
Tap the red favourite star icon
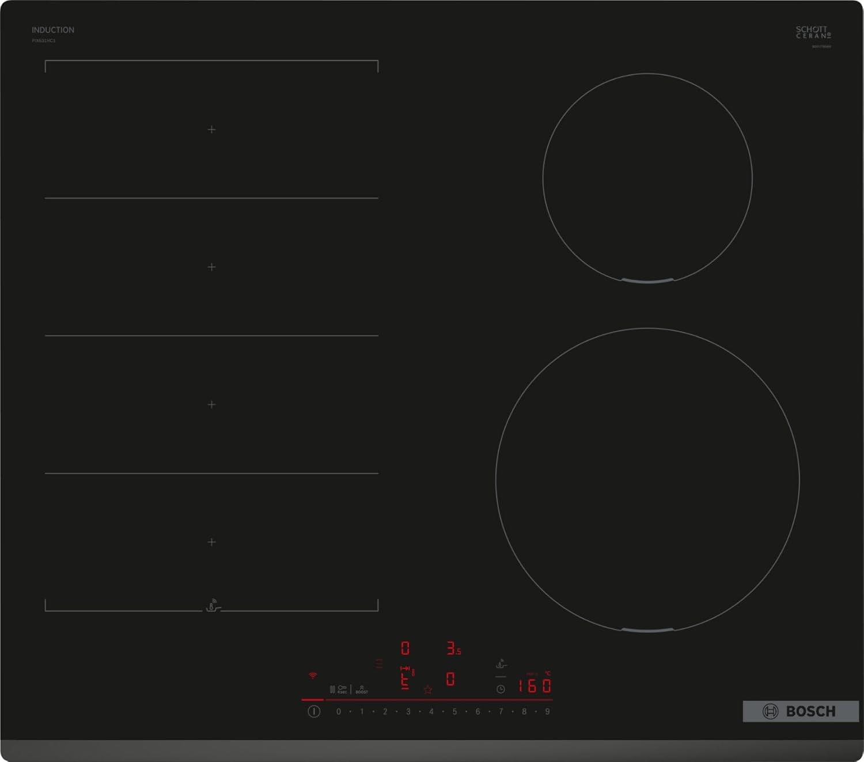tap(428, 689)
